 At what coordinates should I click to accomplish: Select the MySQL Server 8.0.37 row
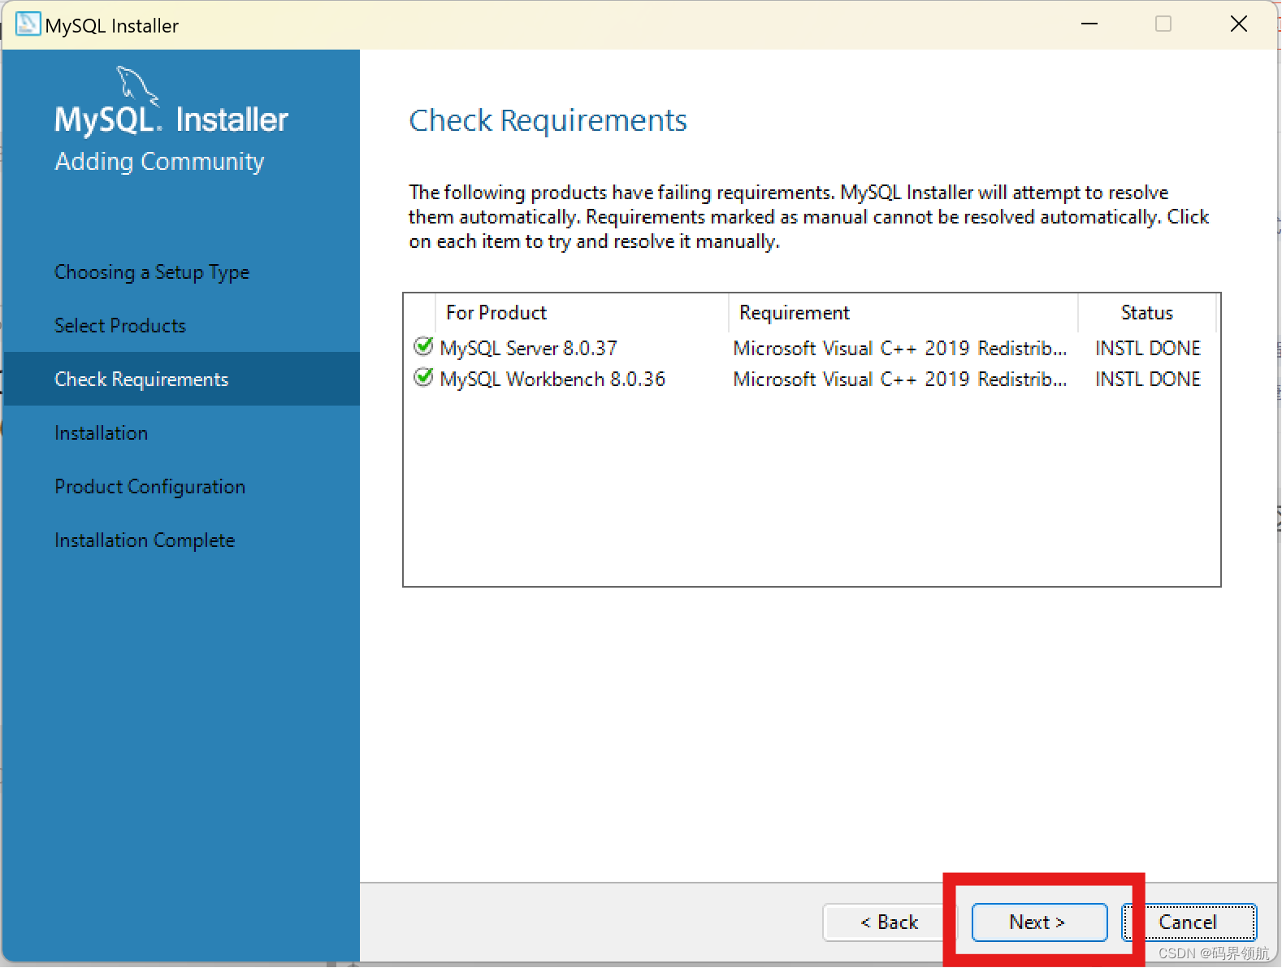(812, 348)
